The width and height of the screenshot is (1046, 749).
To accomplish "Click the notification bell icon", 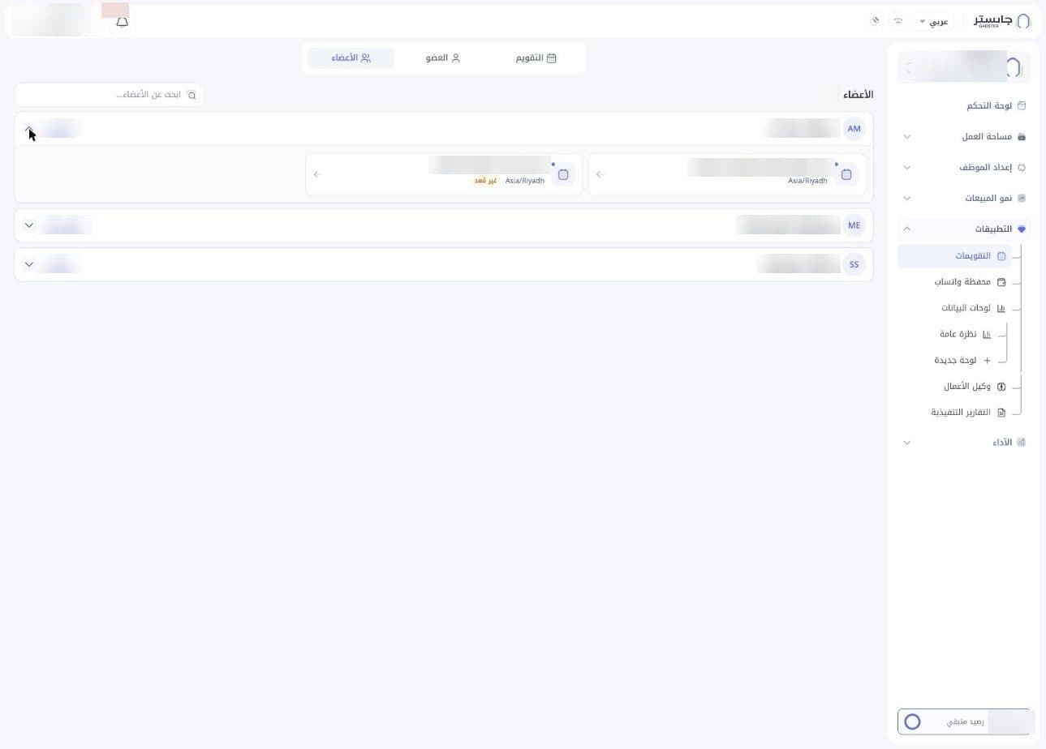I will 122,22.
